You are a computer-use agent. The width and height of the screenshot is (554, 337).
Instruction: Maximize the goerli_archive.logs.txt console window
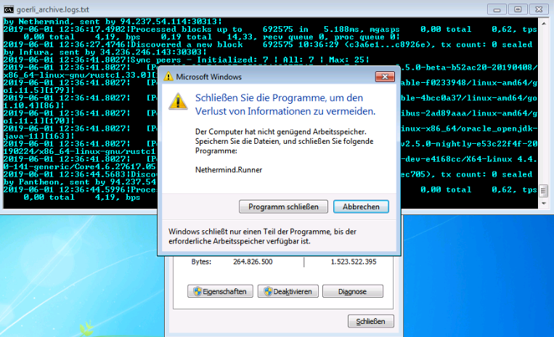[x=518, y=9]
